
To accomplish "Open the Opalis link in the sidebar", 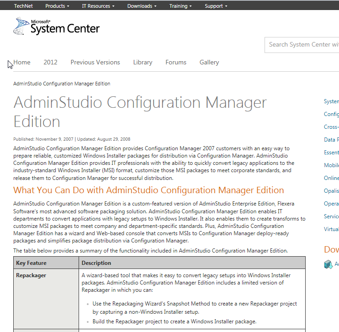I will pyautogui.click(x=331, y=191).
